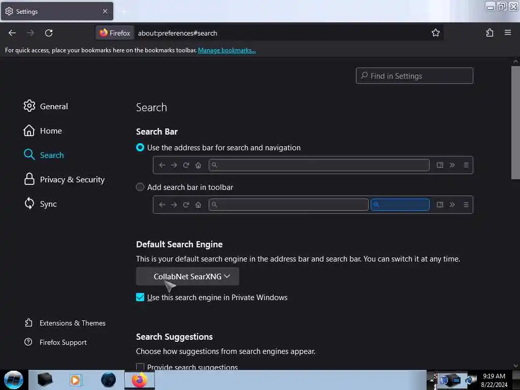This screenshot has width=520, height=390.
Task: Launch media player from the taskbar
Action: 75,380
